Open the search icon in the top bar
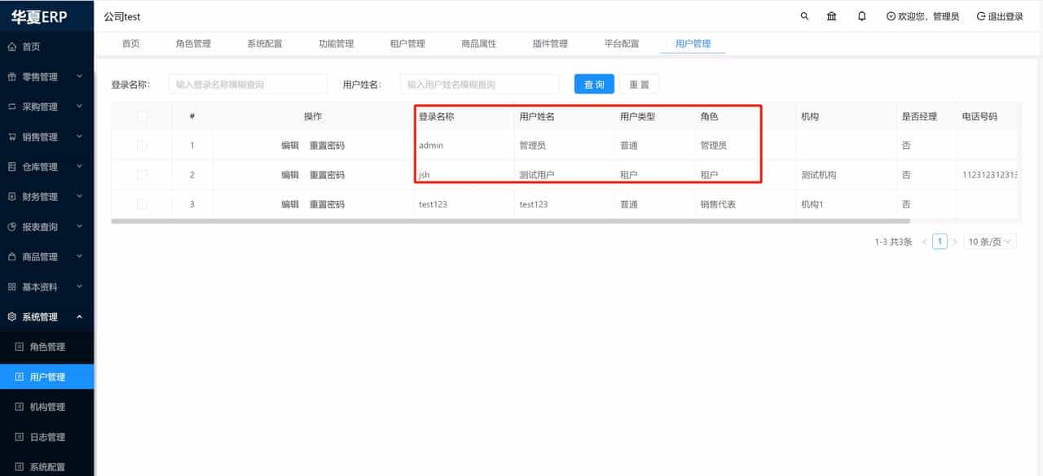 click(803, 15)
